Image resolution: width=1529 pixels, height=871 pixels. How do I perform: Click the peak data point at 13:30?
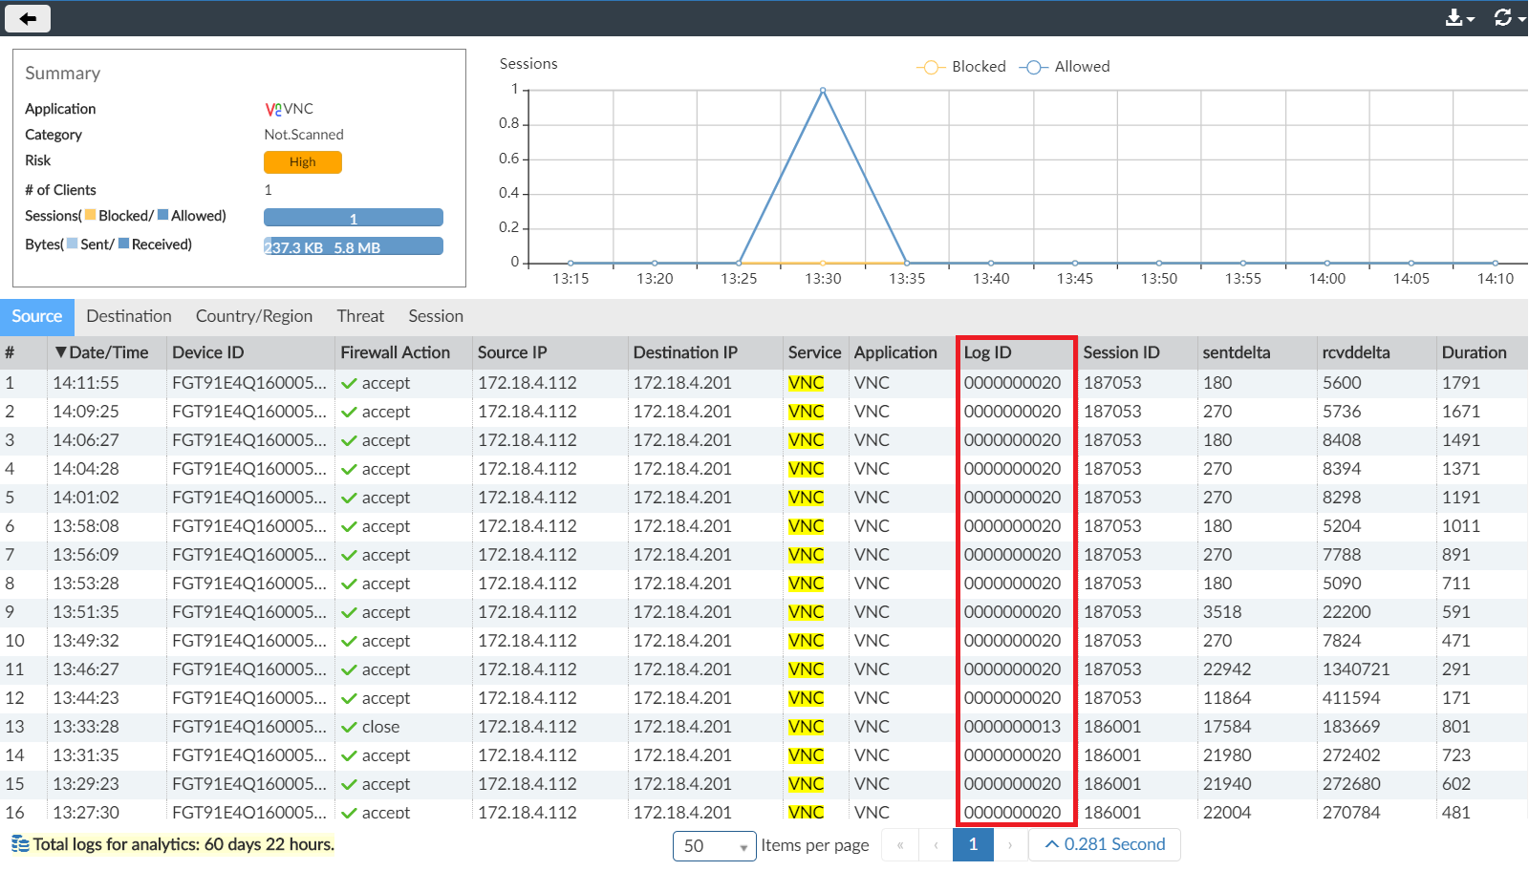(x=823, y=91)
